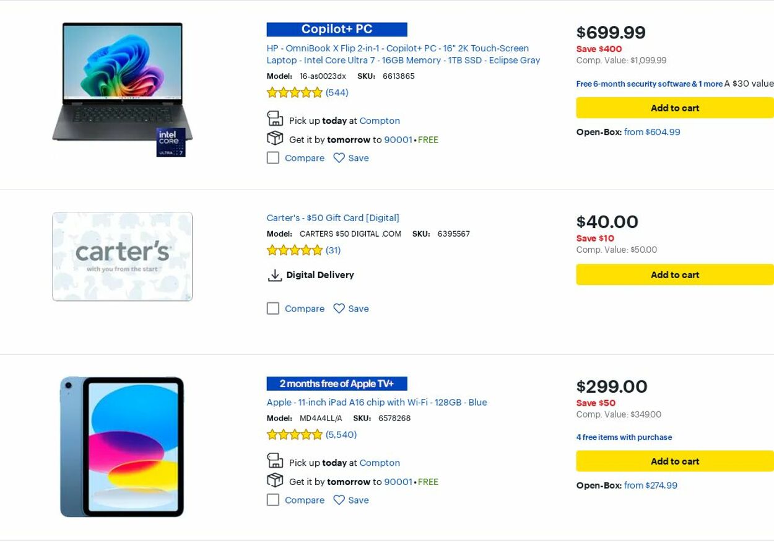Viewport: 774px width, 542px height.
Task: Click Carter's gift card thumbnail image
Action: pyautogui.click(x=123, y=256)
